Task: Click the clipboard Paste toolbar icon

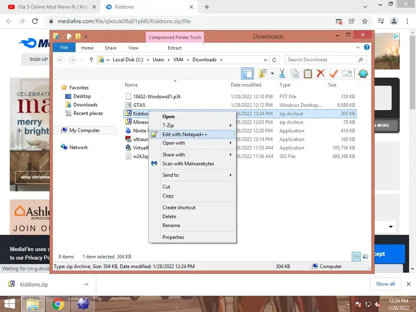Action: [308, 74]
